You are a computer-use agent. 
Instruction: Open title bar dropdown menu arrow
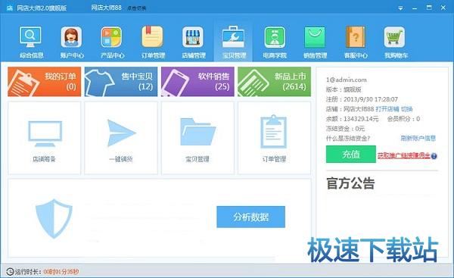point(400,8)
